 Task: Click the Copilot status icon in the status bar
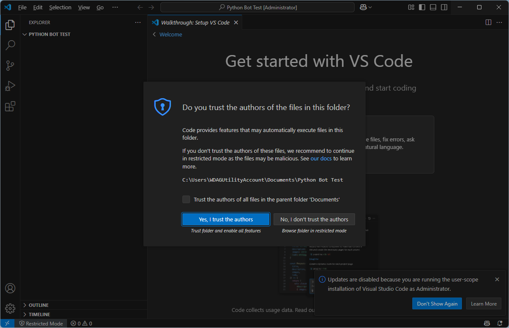tap(487, 324)
